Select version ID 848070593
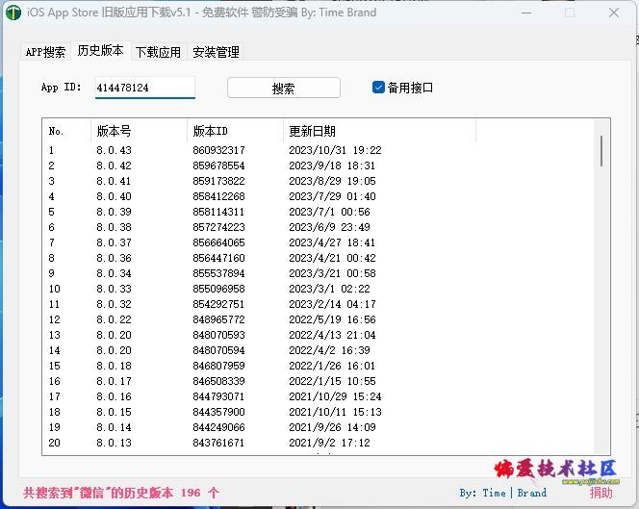The image size is (639, 509). [x=218, y=335]
